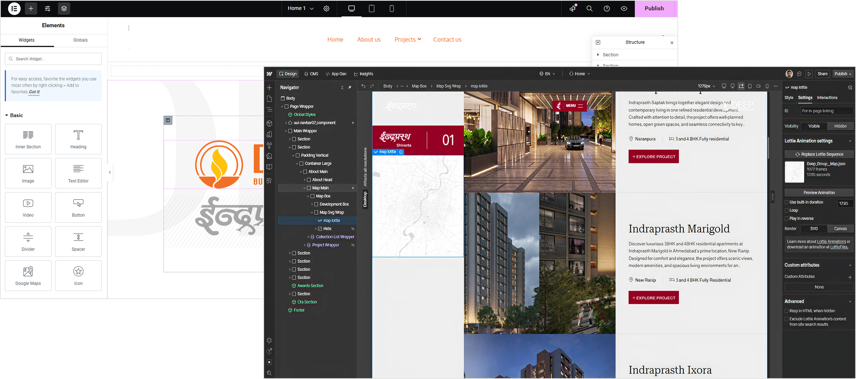Switch to Webflow CMS mode
This screenshot has height=379, width=856.
pos(311,74)
